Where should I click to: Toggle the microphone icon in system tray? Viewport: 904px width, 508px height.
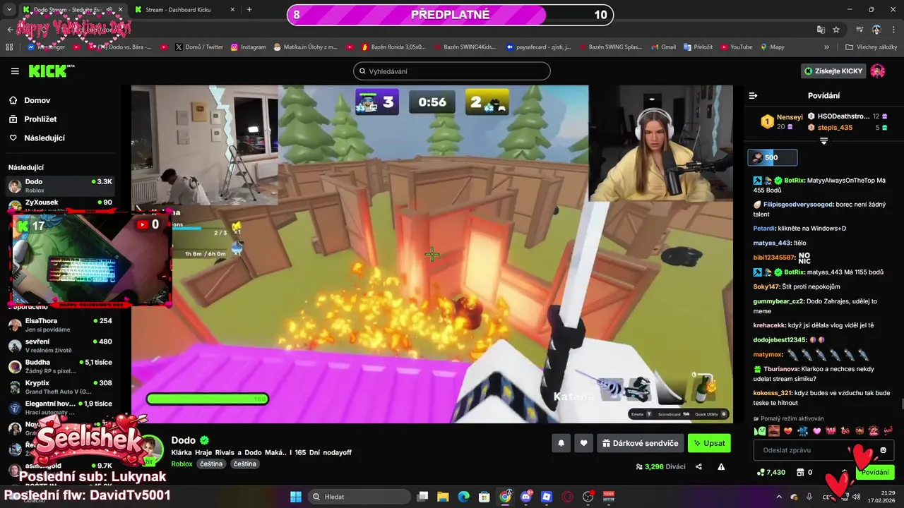point(809,497)
